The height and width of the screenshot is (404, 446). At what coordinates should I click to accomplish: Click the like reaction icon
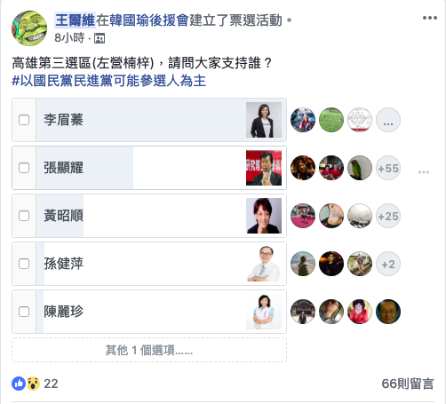click(x=19, y=384)
